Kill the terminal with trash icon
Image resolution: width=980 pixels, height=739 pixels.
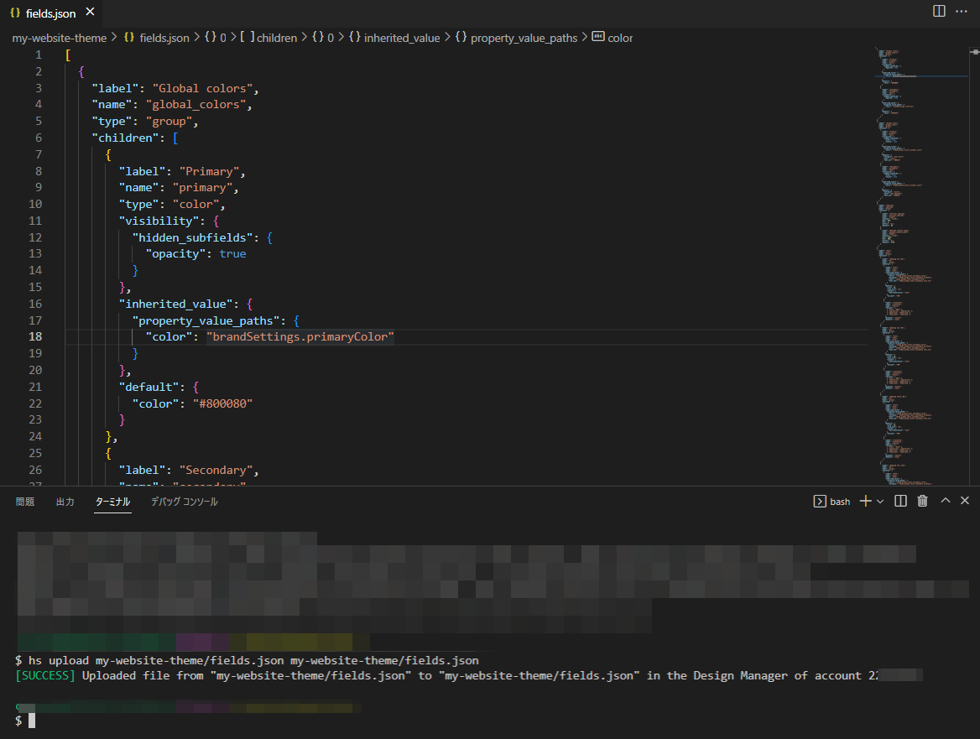click(922, 501)
